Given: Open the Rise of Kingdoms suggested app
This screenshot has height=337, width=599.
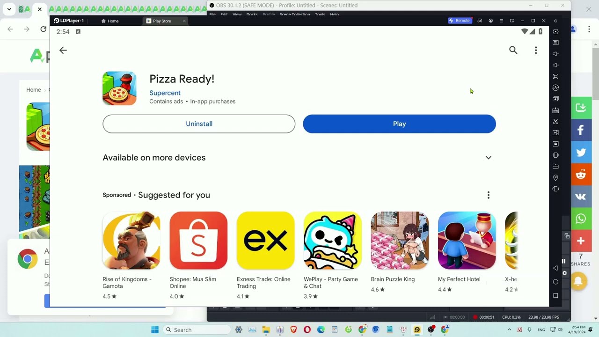Looking at the screenshot, I should pos(131,241).
